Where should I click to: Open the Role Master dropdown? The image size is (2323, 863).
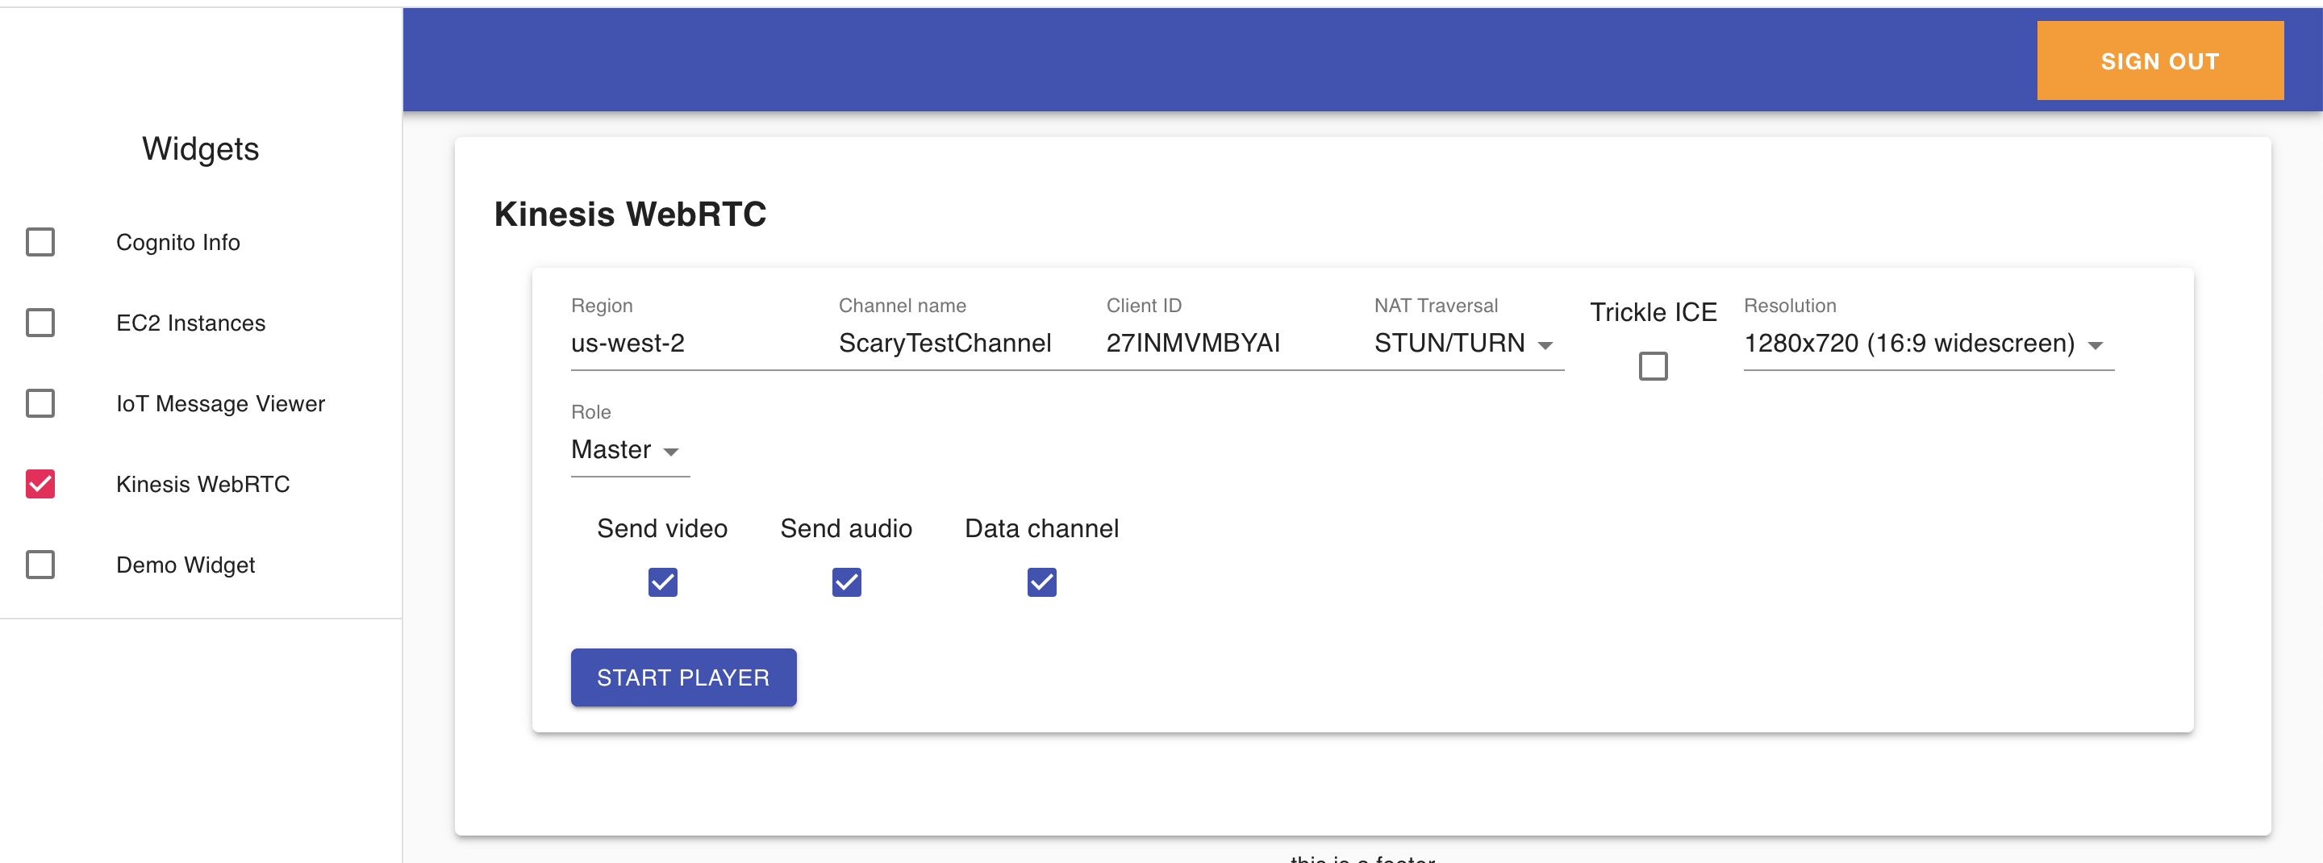[630, 450]
